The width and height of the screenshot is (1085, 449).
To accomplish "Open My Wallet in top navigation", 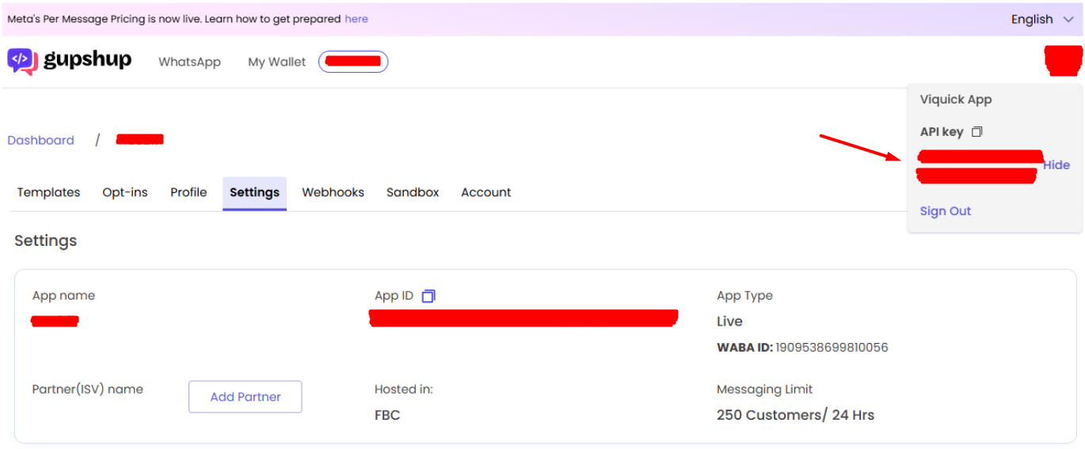I will click(x=276, y=62).
